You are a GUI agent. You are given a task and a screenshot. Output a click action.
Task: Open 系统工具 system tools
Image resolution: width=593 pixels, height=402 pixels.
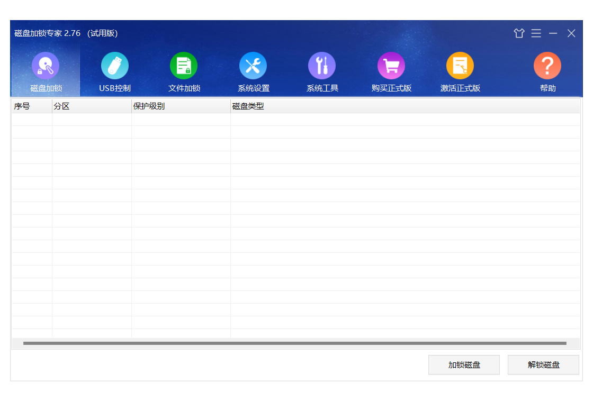click(322, 72)
